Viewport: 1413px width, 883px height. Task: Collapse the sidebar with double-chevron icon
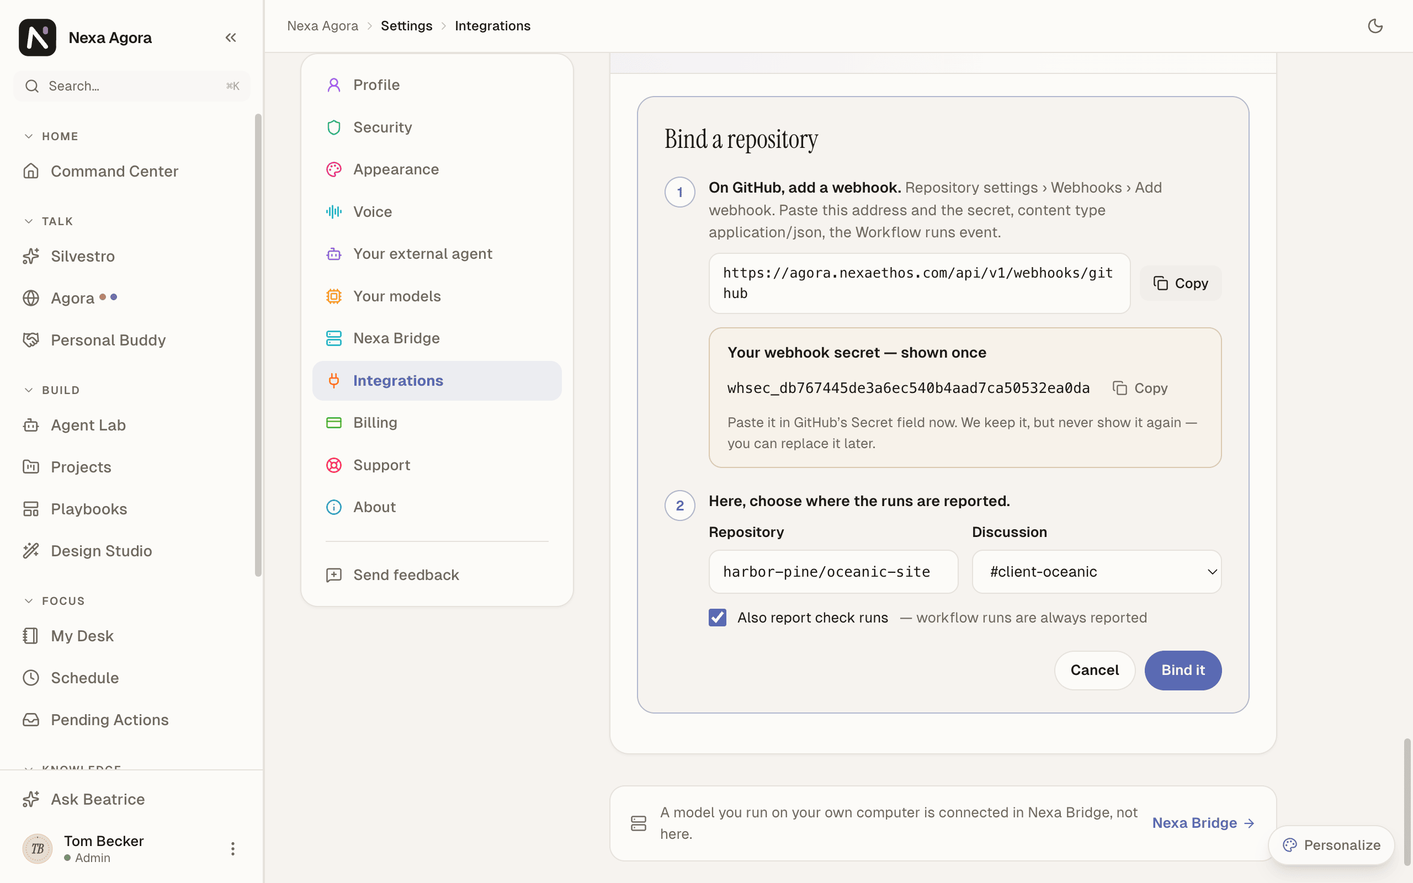(x=231, y=38)
